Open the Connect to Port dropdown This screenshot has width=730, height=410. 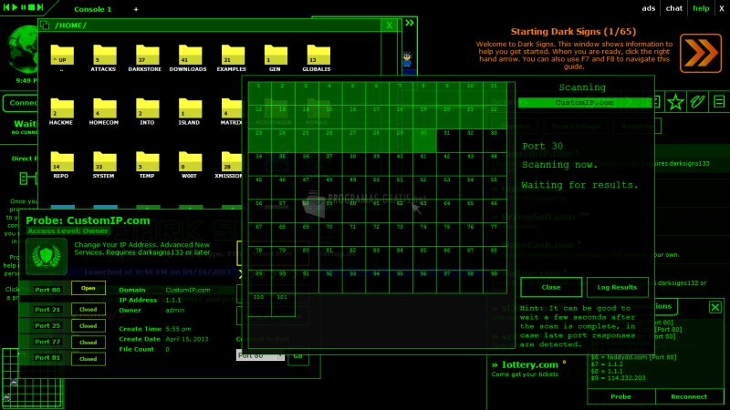coord(260,355)
